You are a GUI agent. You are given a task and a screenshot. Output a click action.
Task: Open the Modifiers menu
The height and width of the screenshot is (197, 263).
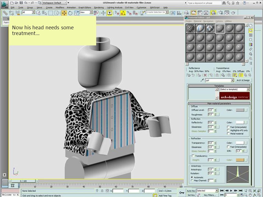point(60,8)
